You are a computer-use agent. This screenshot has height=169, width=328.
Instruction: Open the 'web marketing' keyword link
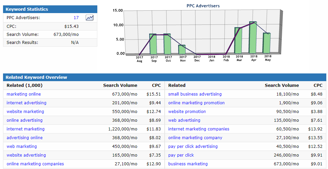point(22,147)
